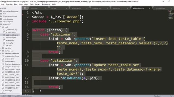
Task: Open the Preferences menu
Action: [46, 4]
